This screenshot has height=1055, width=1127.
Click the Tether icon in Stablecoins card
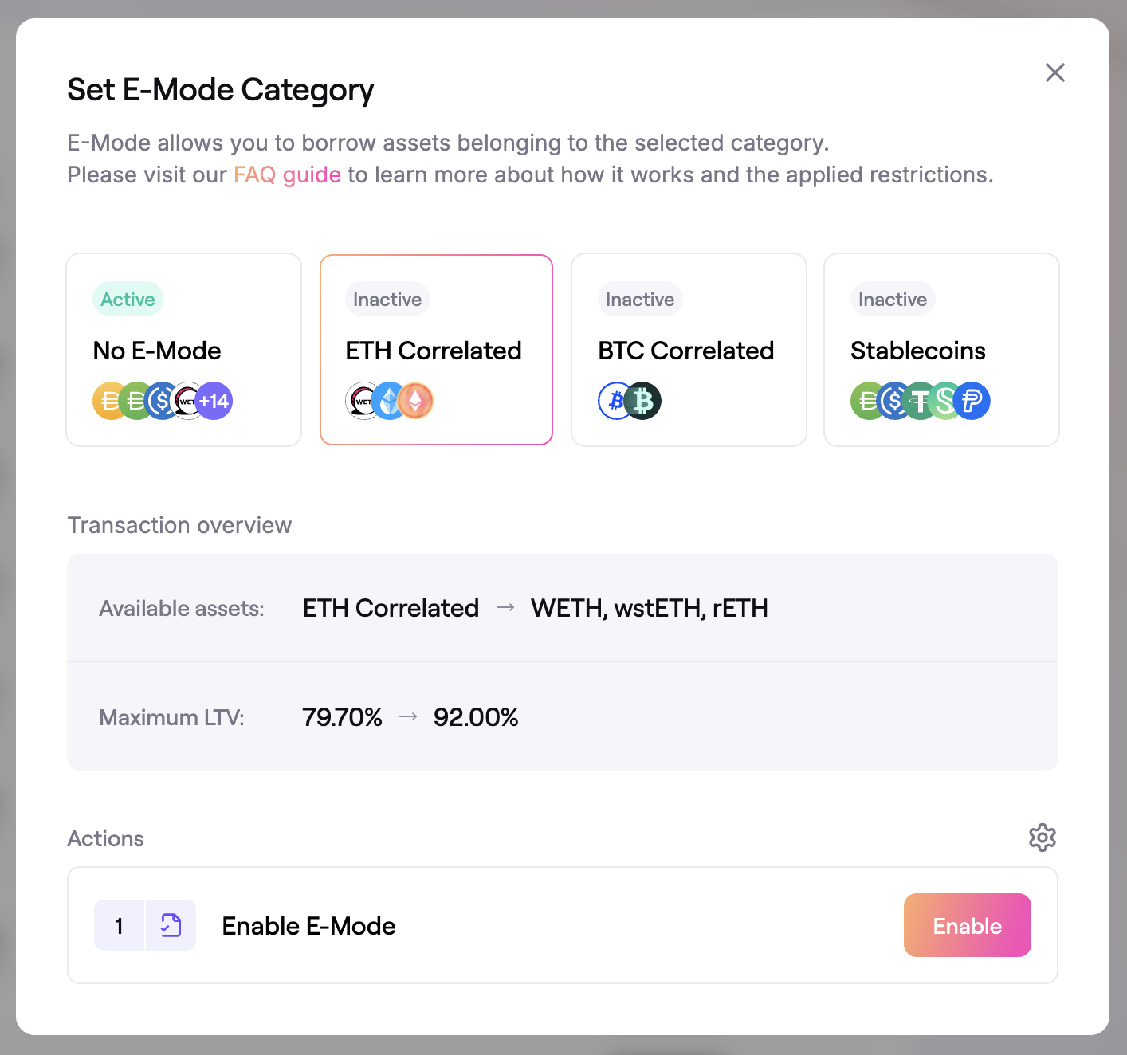click(920, 401)
